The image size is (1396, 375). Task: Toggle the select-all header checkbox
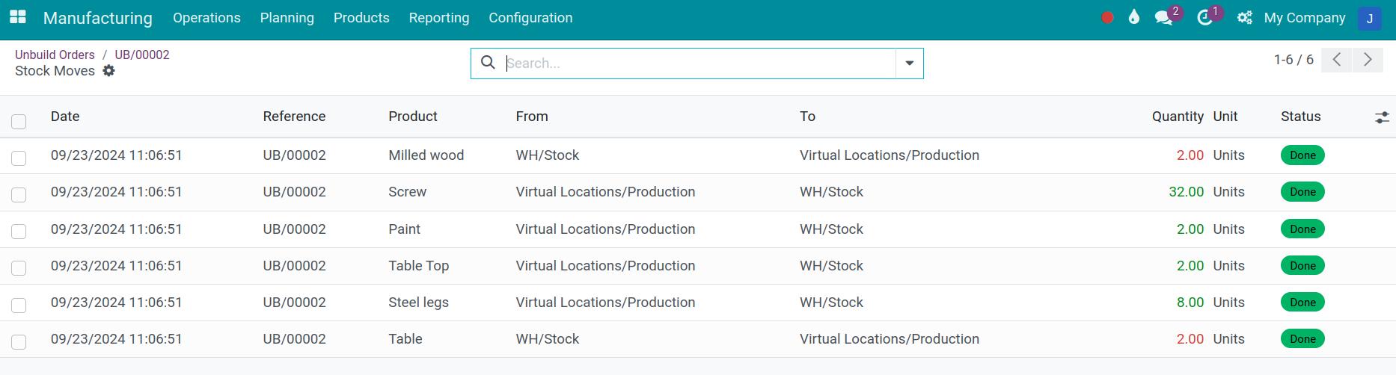19,121
